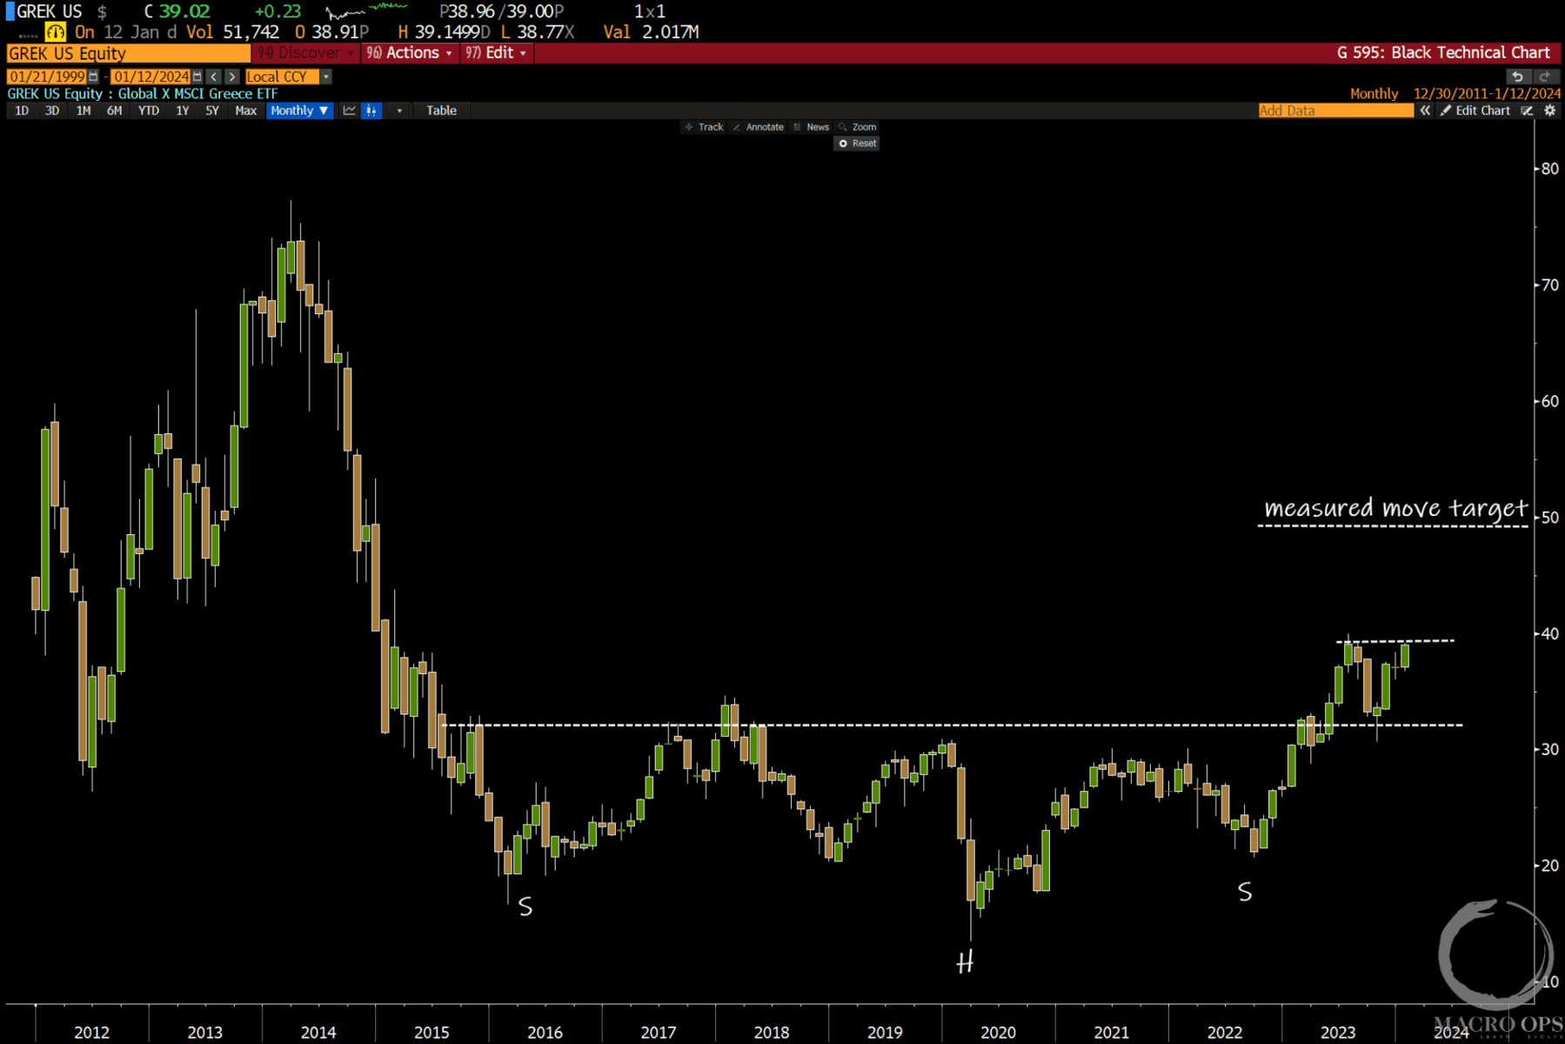Open the Actions dropdown menu
The height and width of the screenshot is (1044, 1565).
410,53
